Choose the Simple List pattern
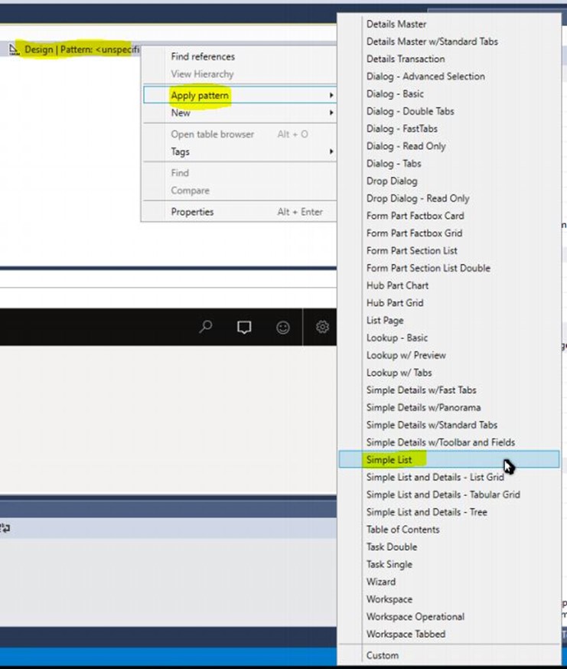The height and width of the screenshot is (669, 567). (x=389, y=459)
